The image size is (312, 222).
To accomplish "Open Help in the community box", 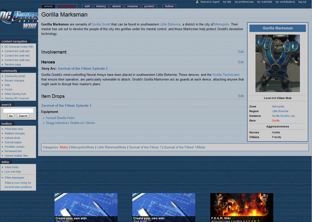I will [x=7, y=85].
